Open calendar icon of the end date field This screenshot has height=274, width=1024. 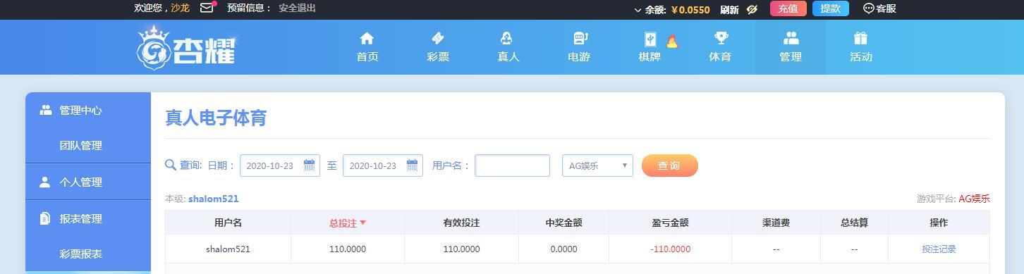(412, 166)
